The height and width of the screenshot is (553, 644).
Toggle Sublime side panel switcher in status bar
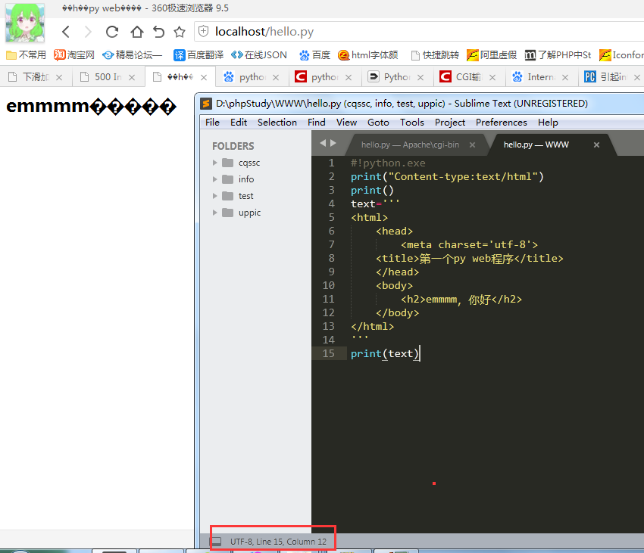pos(217,542)
